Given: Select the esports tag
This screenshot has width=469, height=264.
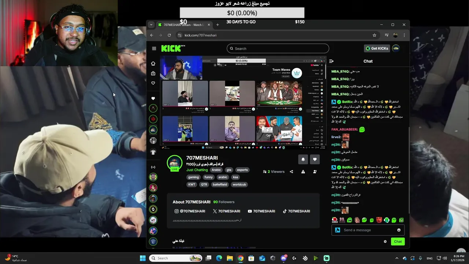Looking at the screenshot, I should (242, 170).
